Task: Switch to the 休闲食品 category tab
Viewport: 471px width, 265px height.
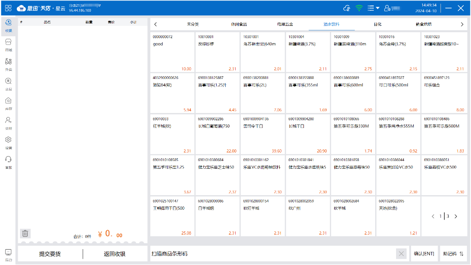Action: click(x=239, y=25)
